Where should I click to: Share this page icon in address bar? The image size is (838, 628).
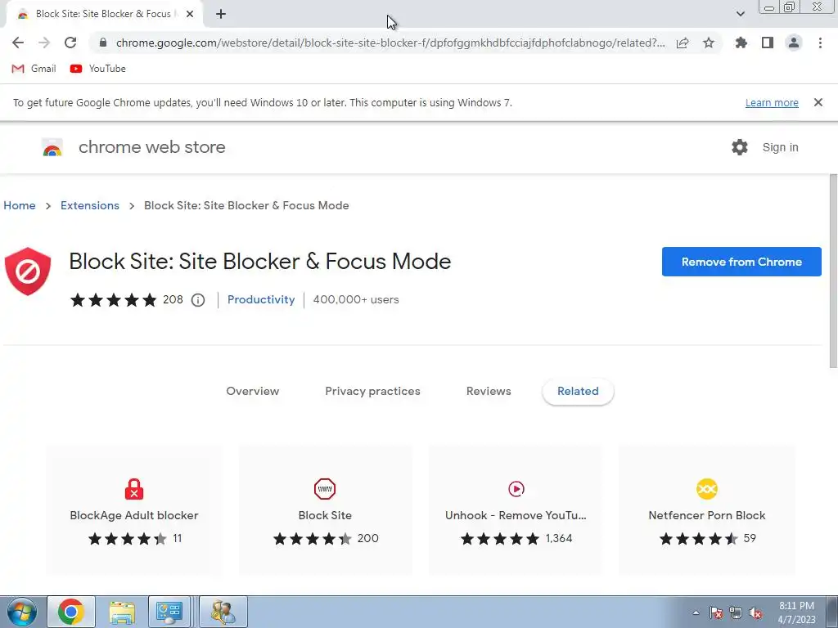pos(683,43)
